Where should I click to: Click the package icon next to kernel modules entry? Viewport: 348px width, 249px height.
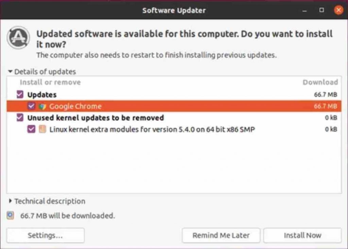tap(42, 129)
